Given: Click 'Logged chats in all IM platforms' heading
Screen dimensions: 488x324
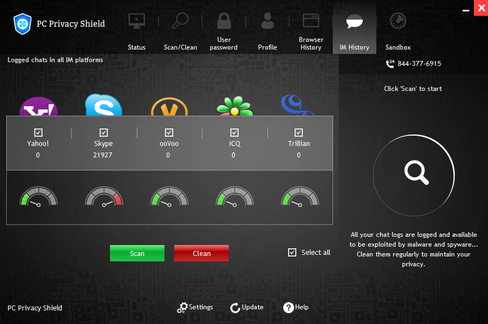Looking at the screenshot, I should tap(55, 60).
